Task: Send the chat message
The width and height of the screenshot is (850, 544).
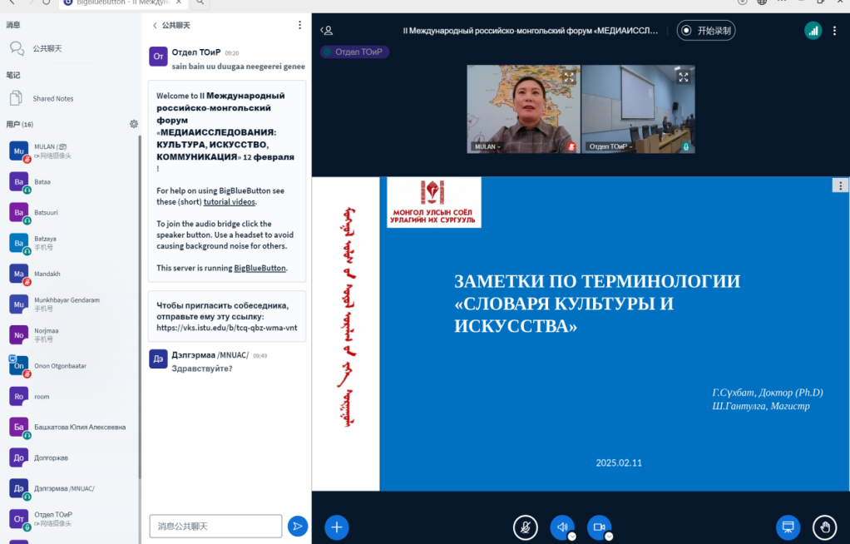Action: click(x=298, y=526)
